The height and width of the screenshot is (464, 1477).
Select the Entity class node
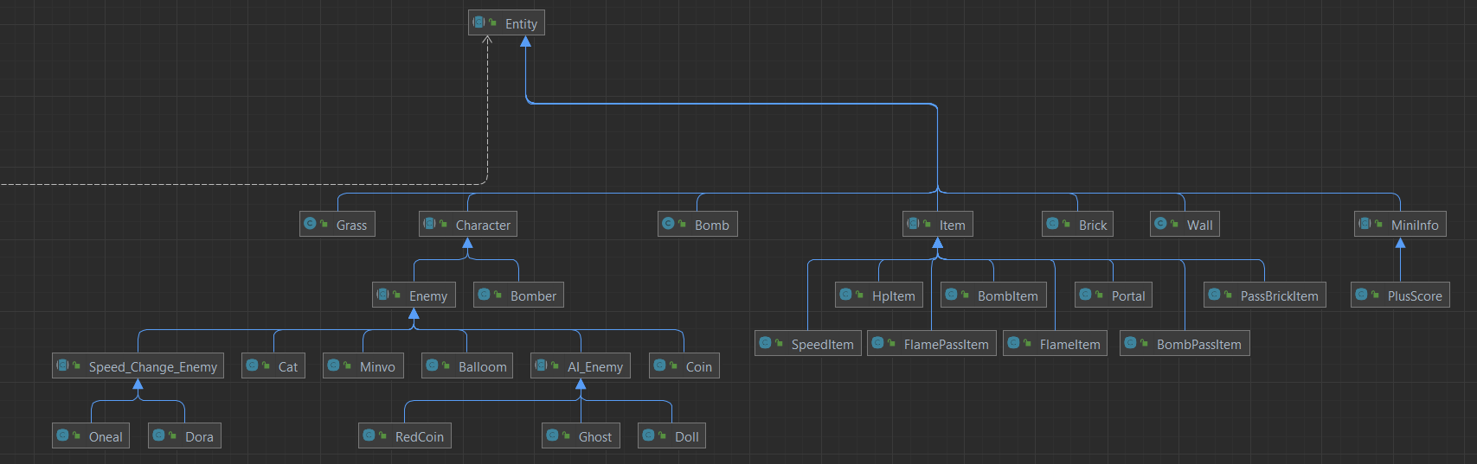pos(506,23)
